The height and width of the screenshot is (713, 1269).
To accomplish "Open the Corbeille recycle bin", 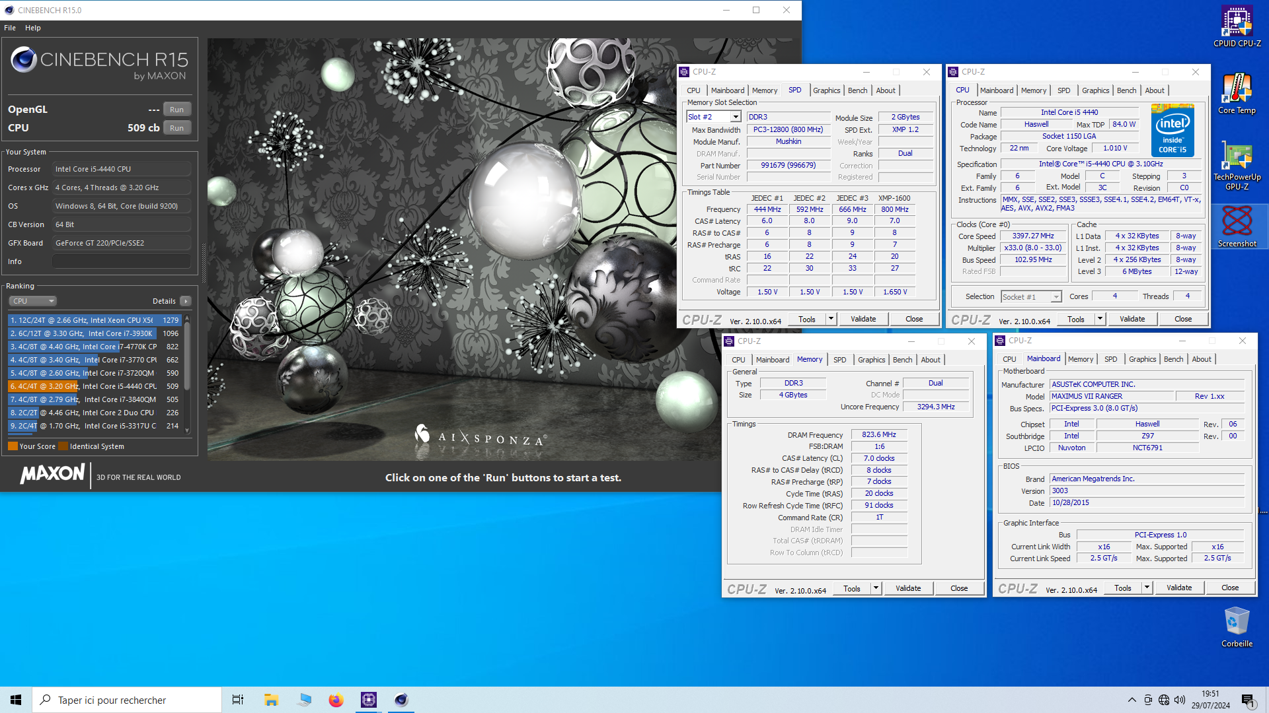I will click(1237, 627).
